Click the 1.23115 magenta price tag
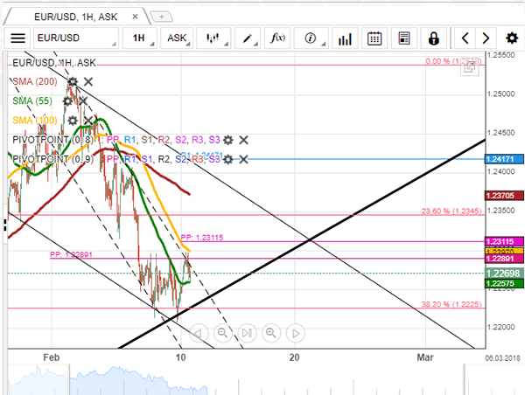This screenshot has height=395, width=525. click(x=504, y=241)
